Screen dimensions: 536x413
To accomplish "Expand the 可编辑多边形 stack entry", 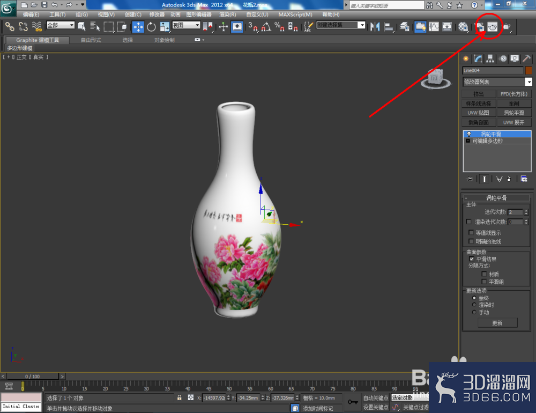I will point(468,141).
